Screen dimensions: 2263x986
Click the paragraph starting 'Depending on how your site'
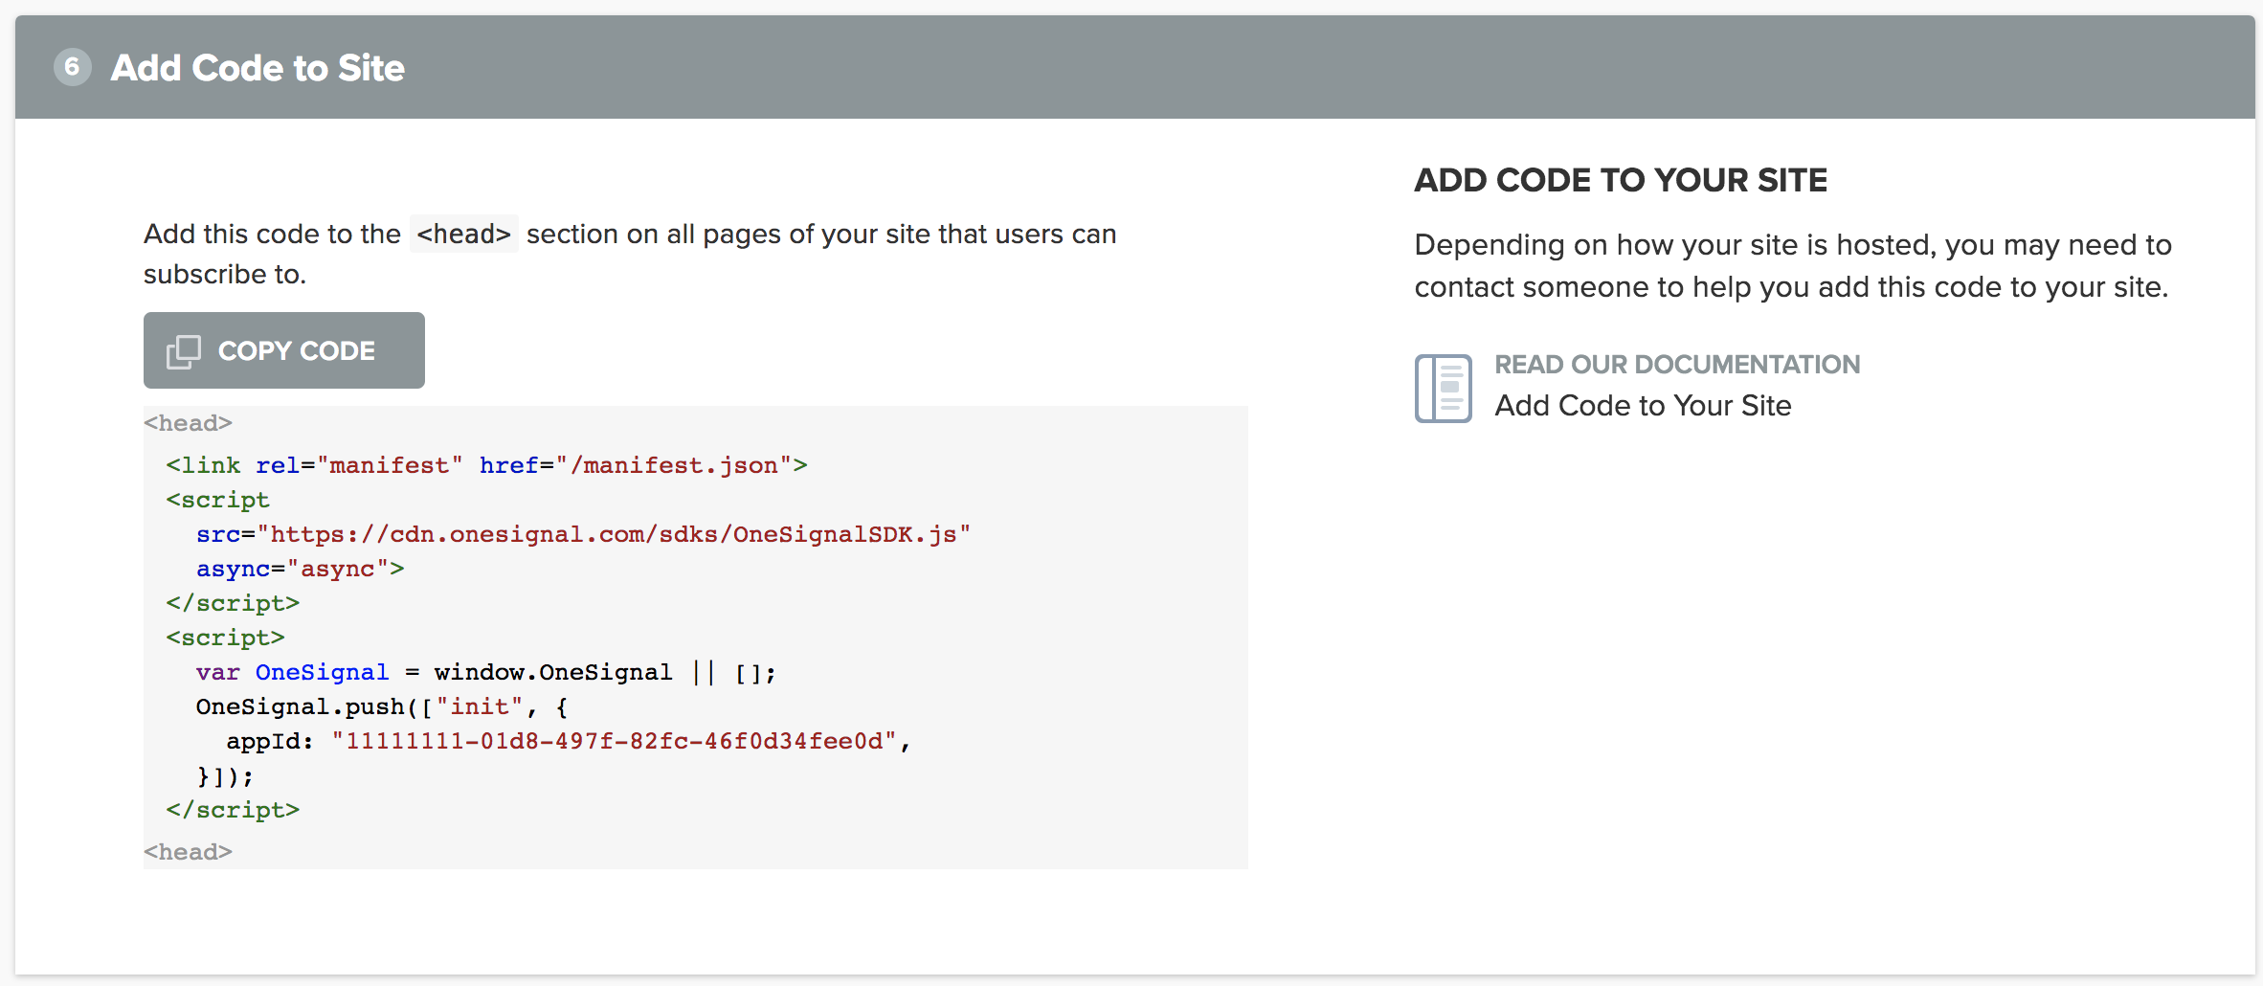1793,266
